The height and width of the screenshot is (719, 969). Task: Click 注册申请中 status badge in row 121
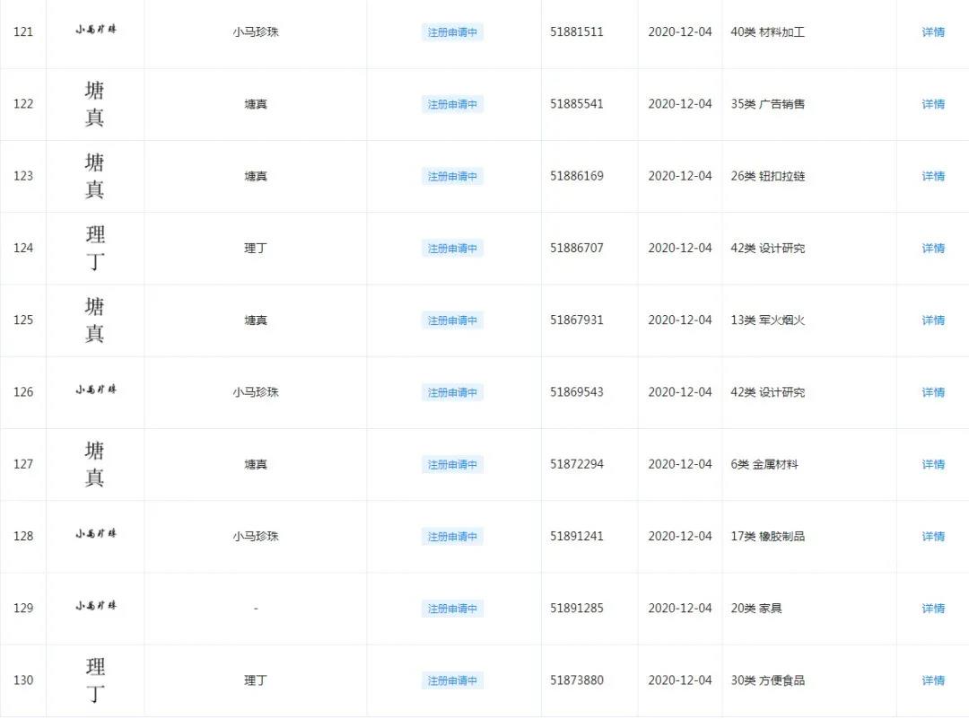pos(452,32)
